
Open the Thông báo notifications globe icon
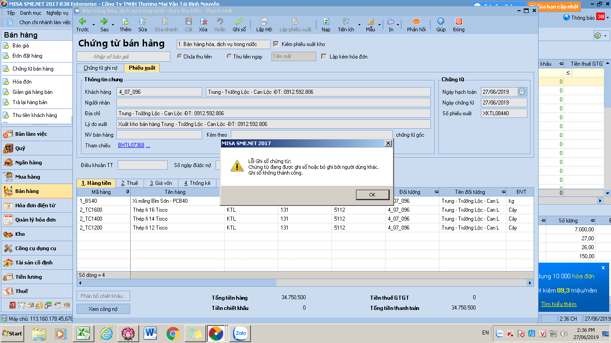click(567, 17)
